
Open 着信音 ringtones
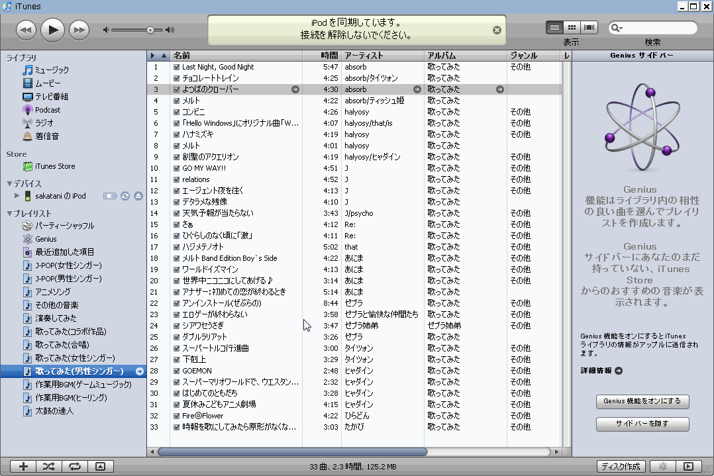[40, 136]
